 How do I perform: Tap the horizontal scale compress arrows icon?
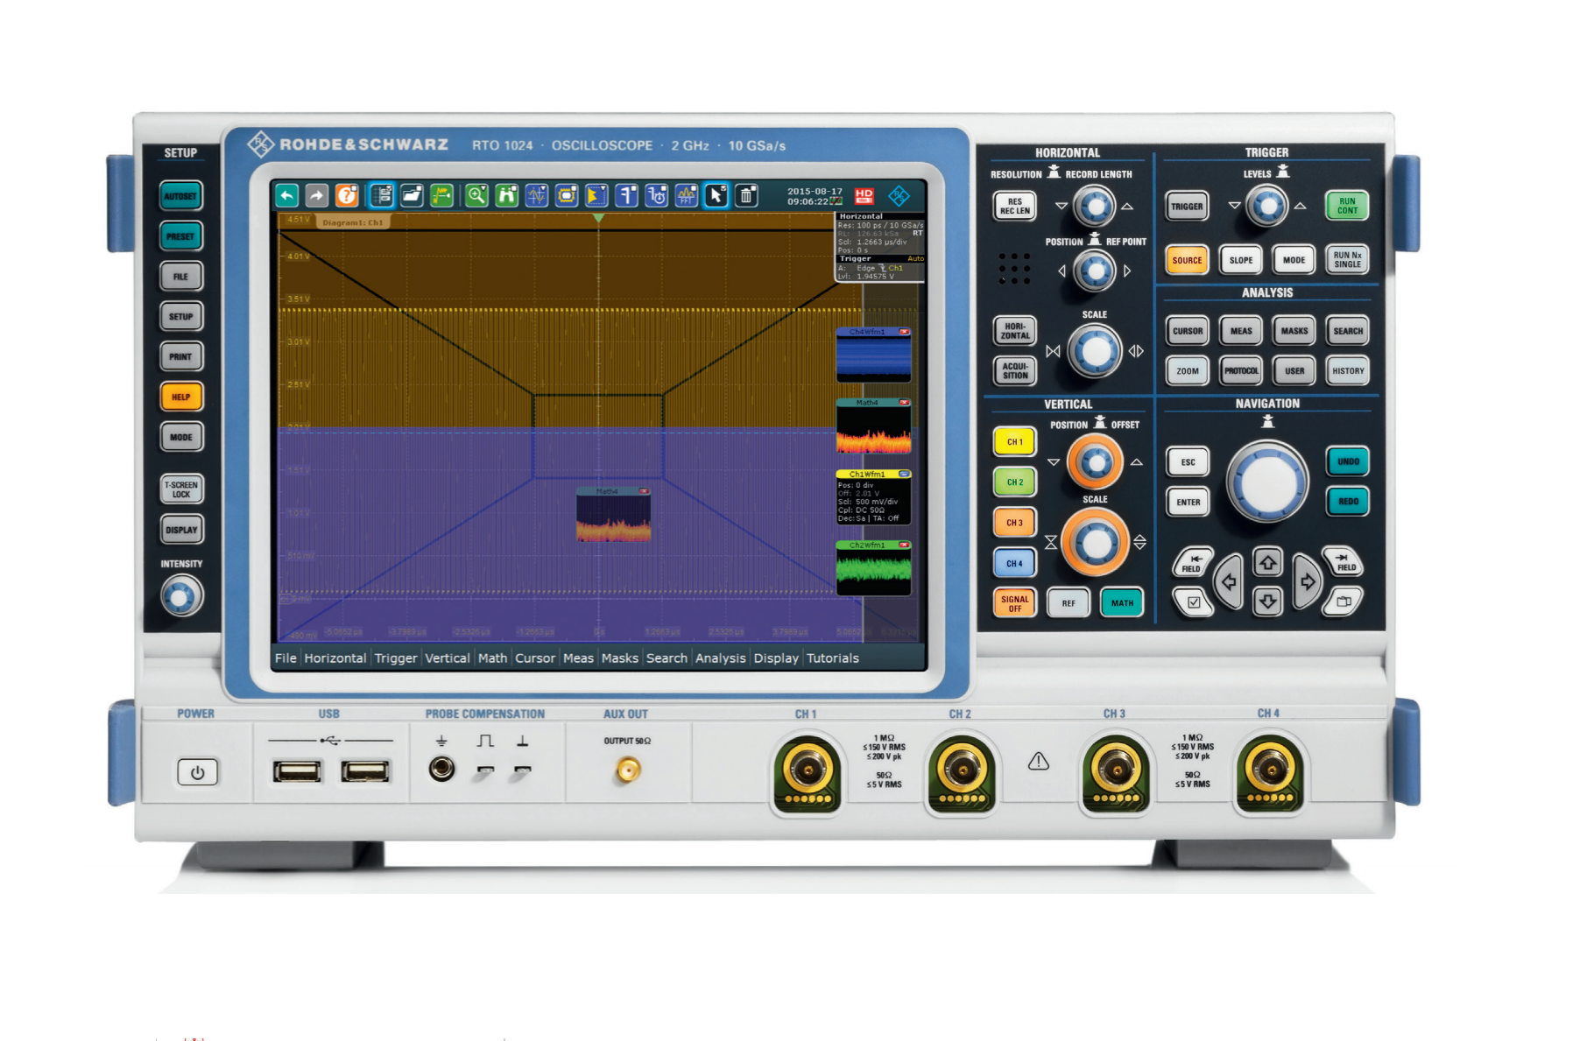[1053, 351]
